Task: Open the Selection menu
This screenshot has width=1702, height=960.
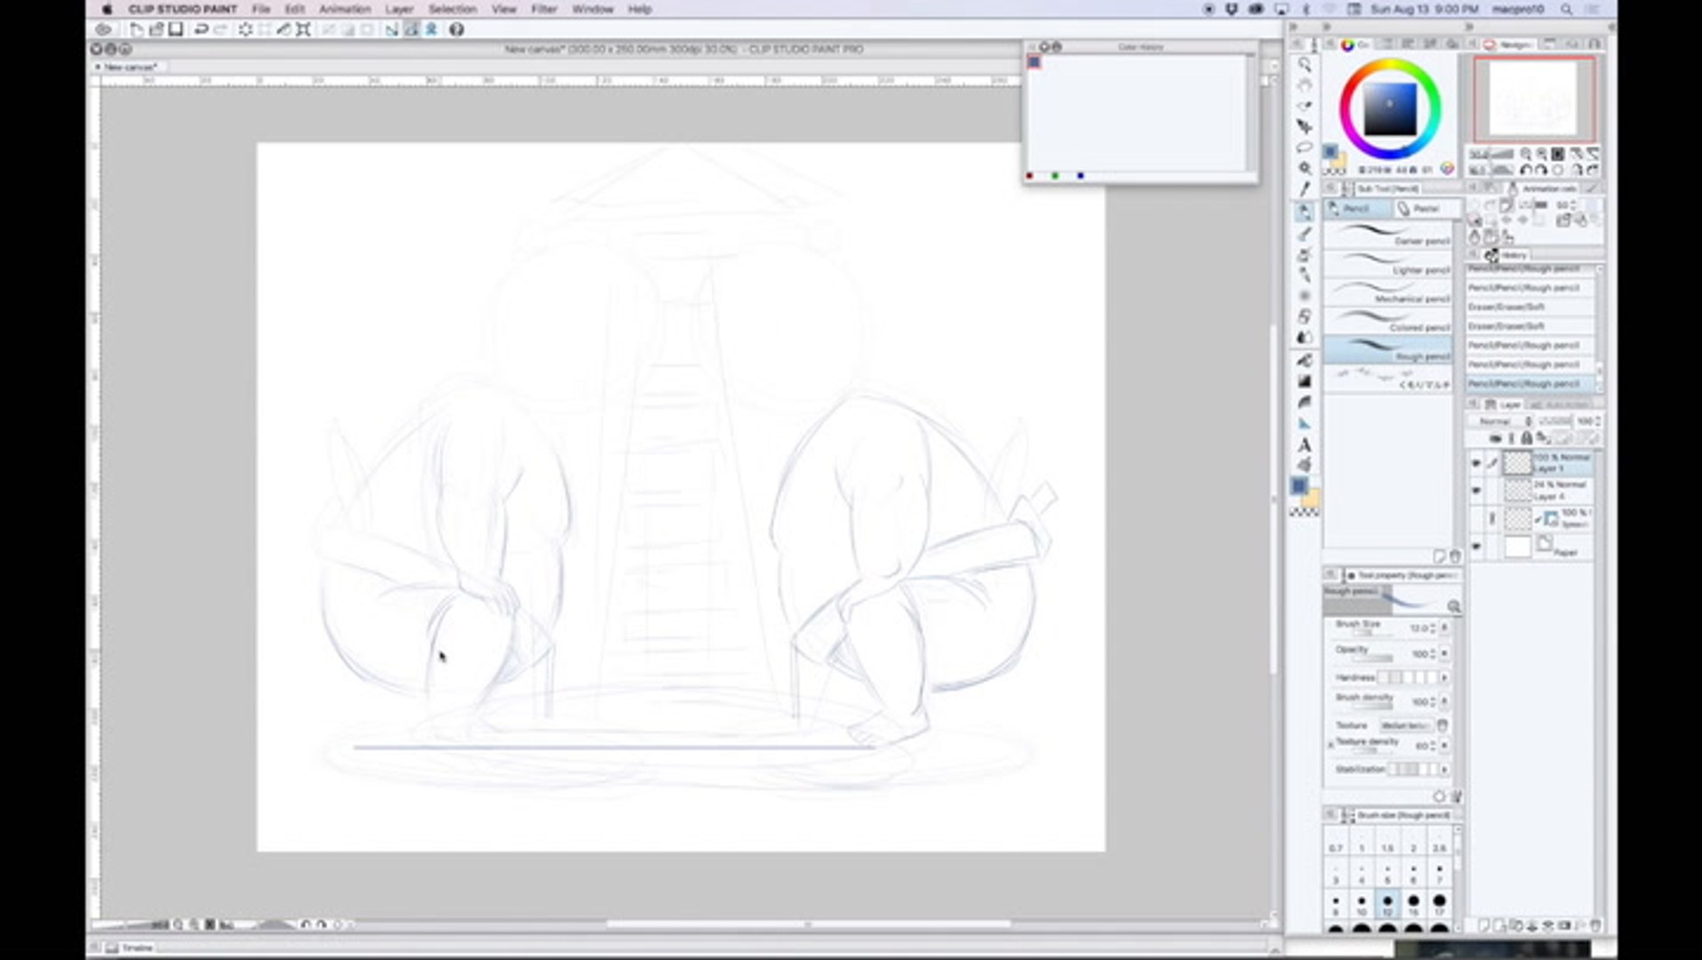Action: (x=452, y=9)
